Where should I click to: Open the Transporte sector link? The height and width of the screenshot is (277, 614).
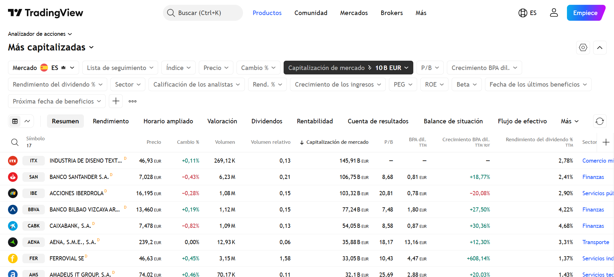click(x=595, y=242)
